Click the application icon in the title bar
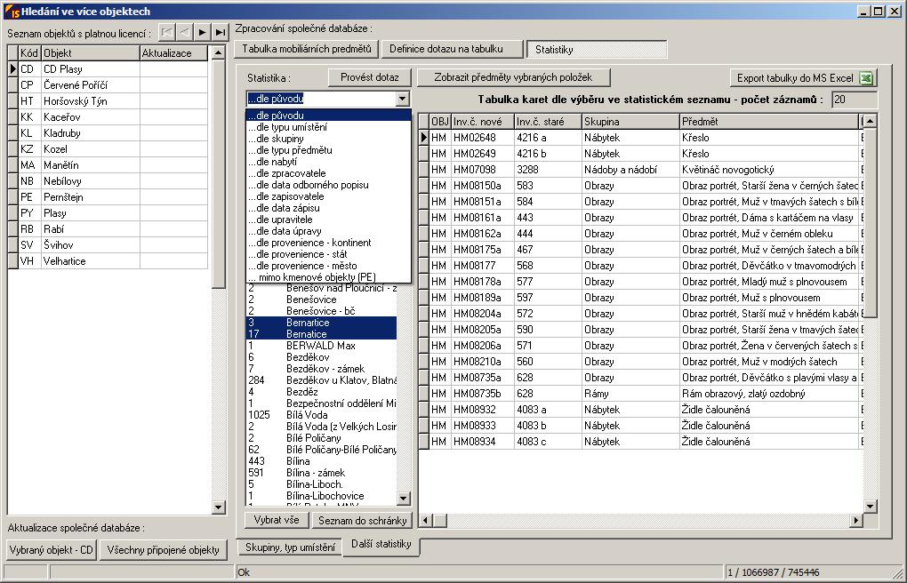The width and height of the screenshot is (907, 583). click(12, 11)
